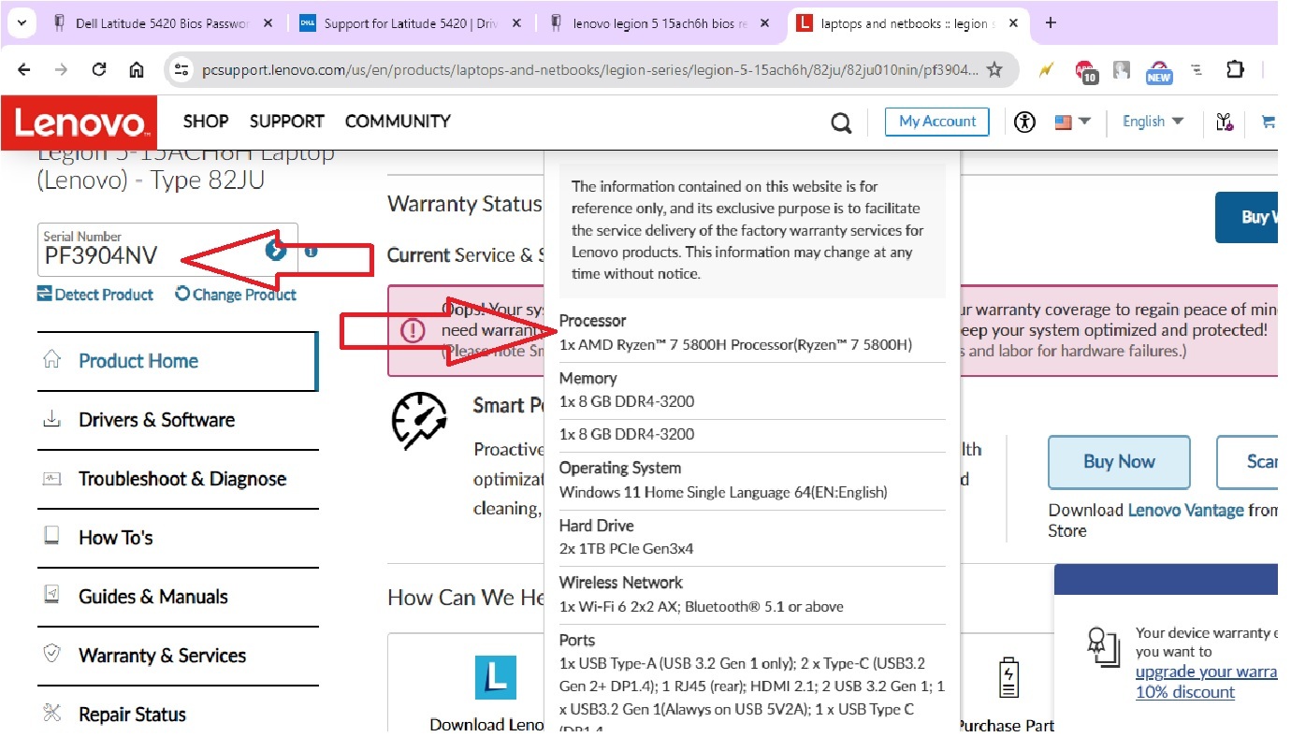Open Drivers & Software in the sidebar
Viewport: 1291px width, 737px height.
pos(178,420)
